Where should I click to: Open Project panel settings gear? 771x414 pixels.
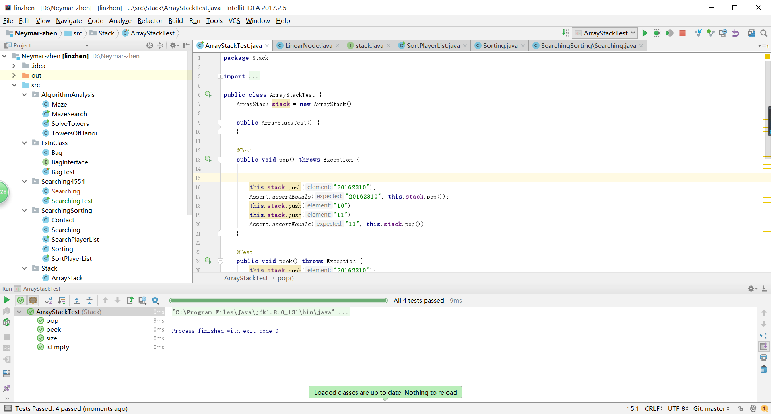coord(173,45)
